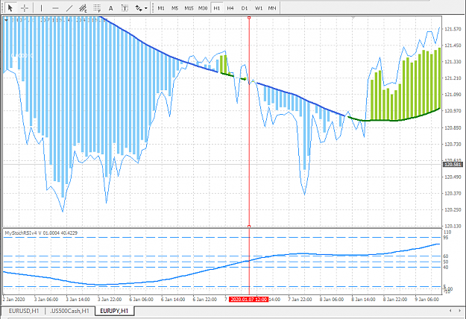Click the 120.370 price scale value
The height and width of the screenshot is (319, 466).
coord(453,193)
